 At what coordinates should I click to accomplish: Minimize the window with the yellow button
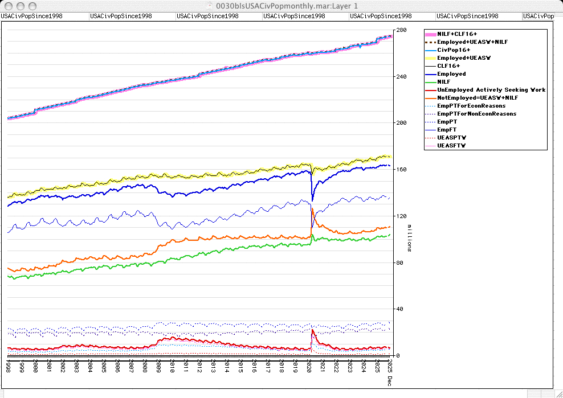coord(21,5)
